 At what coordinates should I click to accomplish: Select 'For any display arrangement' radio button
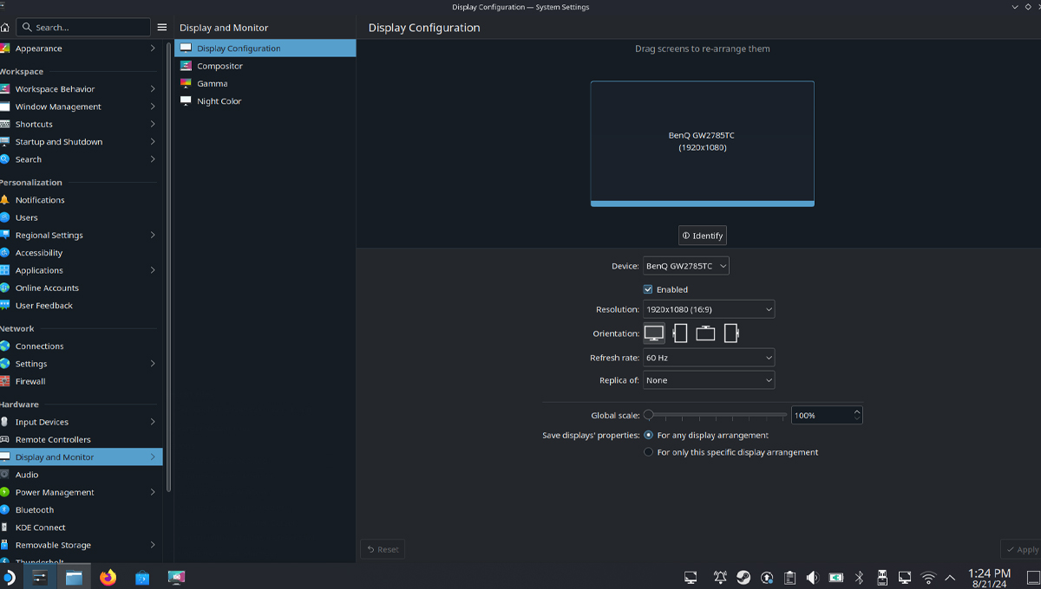[649, 435]
